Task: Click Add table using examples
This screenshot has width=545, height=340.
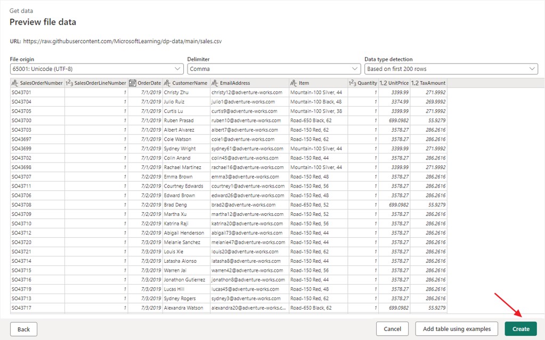Action: (x=456, y=329)
